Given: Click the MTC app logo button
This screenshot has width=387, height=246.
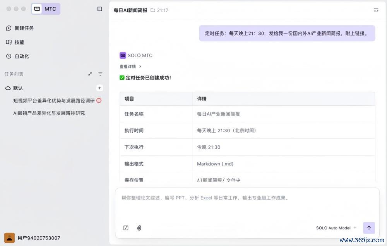Looking at the screenshot, I should click(x=46, y=9).
